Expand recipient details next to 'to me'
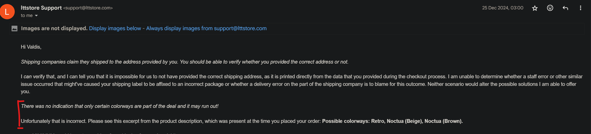The image size is (591, 134). pyautogui.click(x=36, y=16)
